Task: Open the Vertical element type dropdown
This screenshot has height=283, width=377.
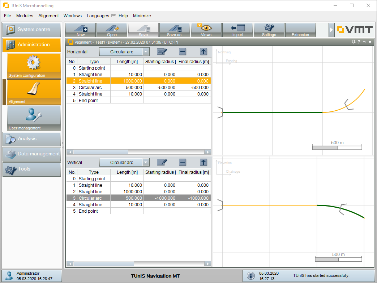Action: pyautogui.click(x=124, y=162)
